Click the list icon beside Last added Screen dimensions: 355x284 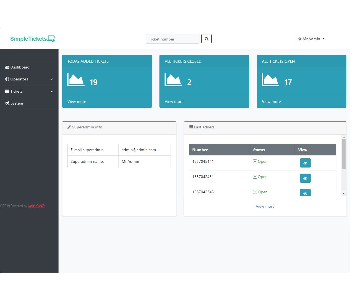coord(191,127)
